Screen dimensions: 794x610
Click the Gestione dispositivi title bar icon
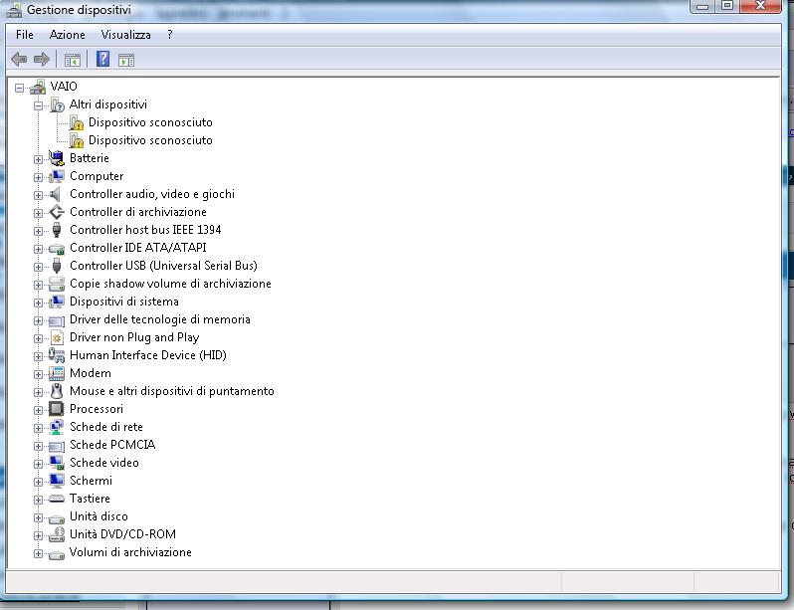[14, 10]
